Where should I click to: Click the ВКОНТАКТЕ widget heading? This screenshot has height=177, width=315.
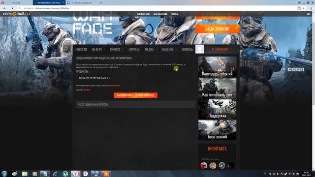217,148
